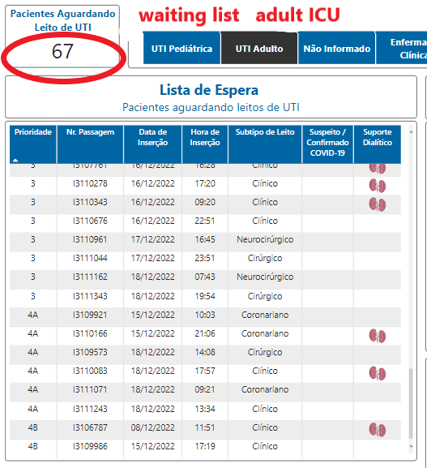The height and width of the screenshot is (468, 427).
Task: Click the scrollbar down arrow of the table
Action: (411, 446)
